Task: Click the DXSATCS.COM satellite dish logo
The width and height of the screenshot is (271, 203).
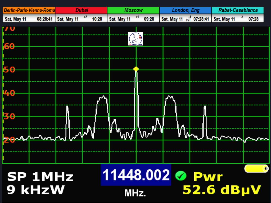Action: click(x=135, y=39)
